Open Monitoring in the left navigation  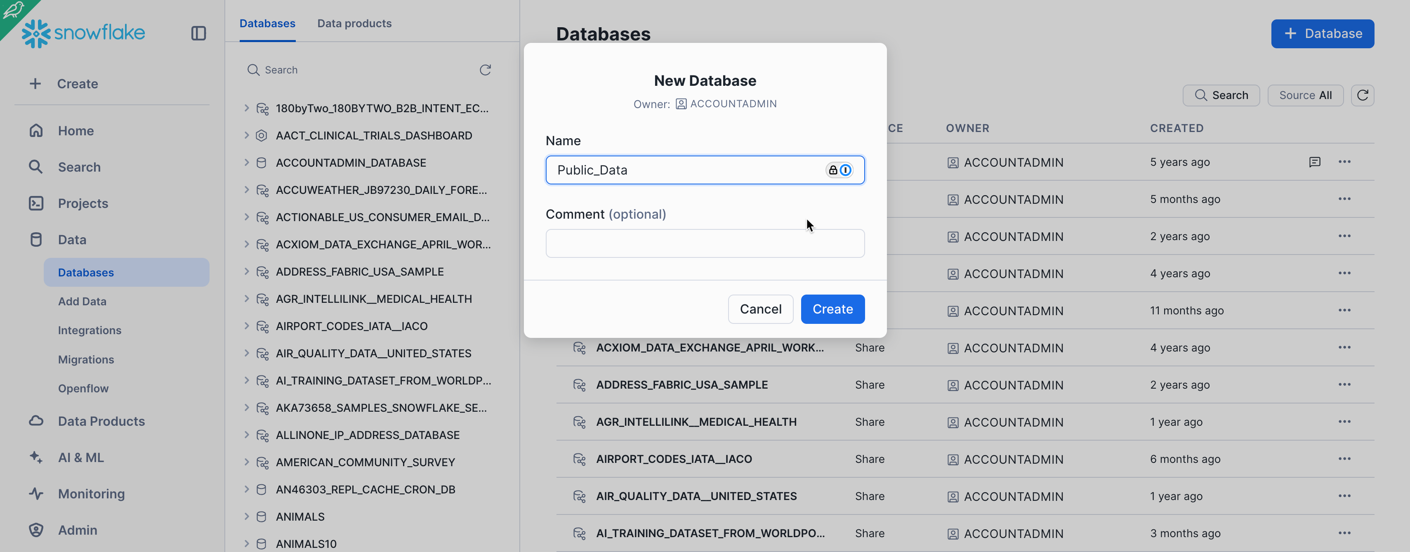tap(91, 493)
